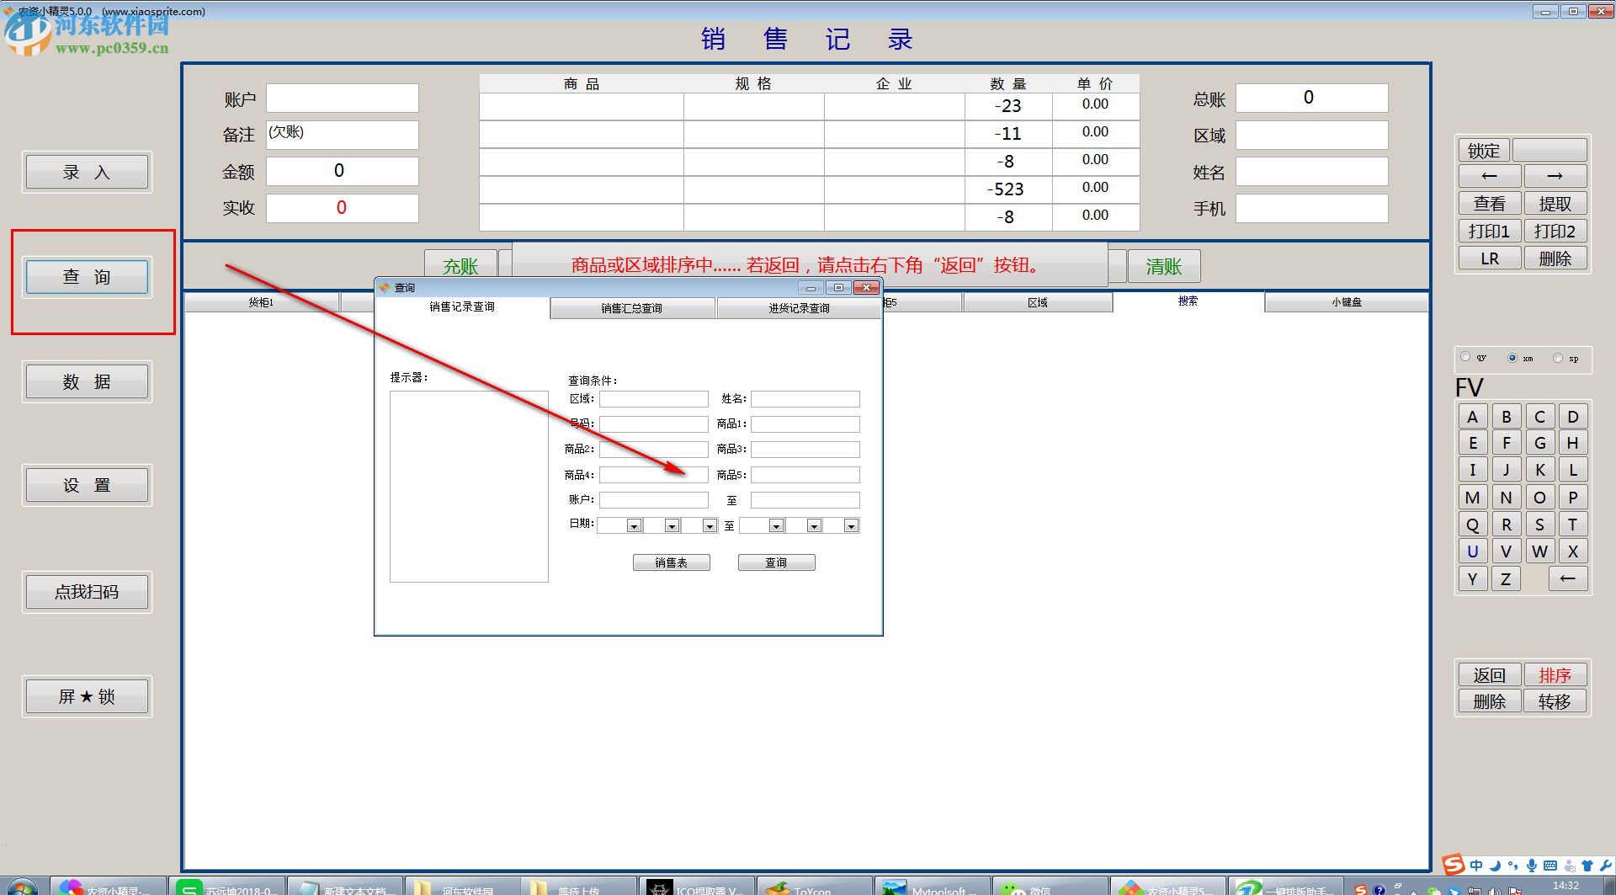Open 微信 from the taskbar
The height and width of the screenshot is (895, 1616).
[x=1050, y=887]
